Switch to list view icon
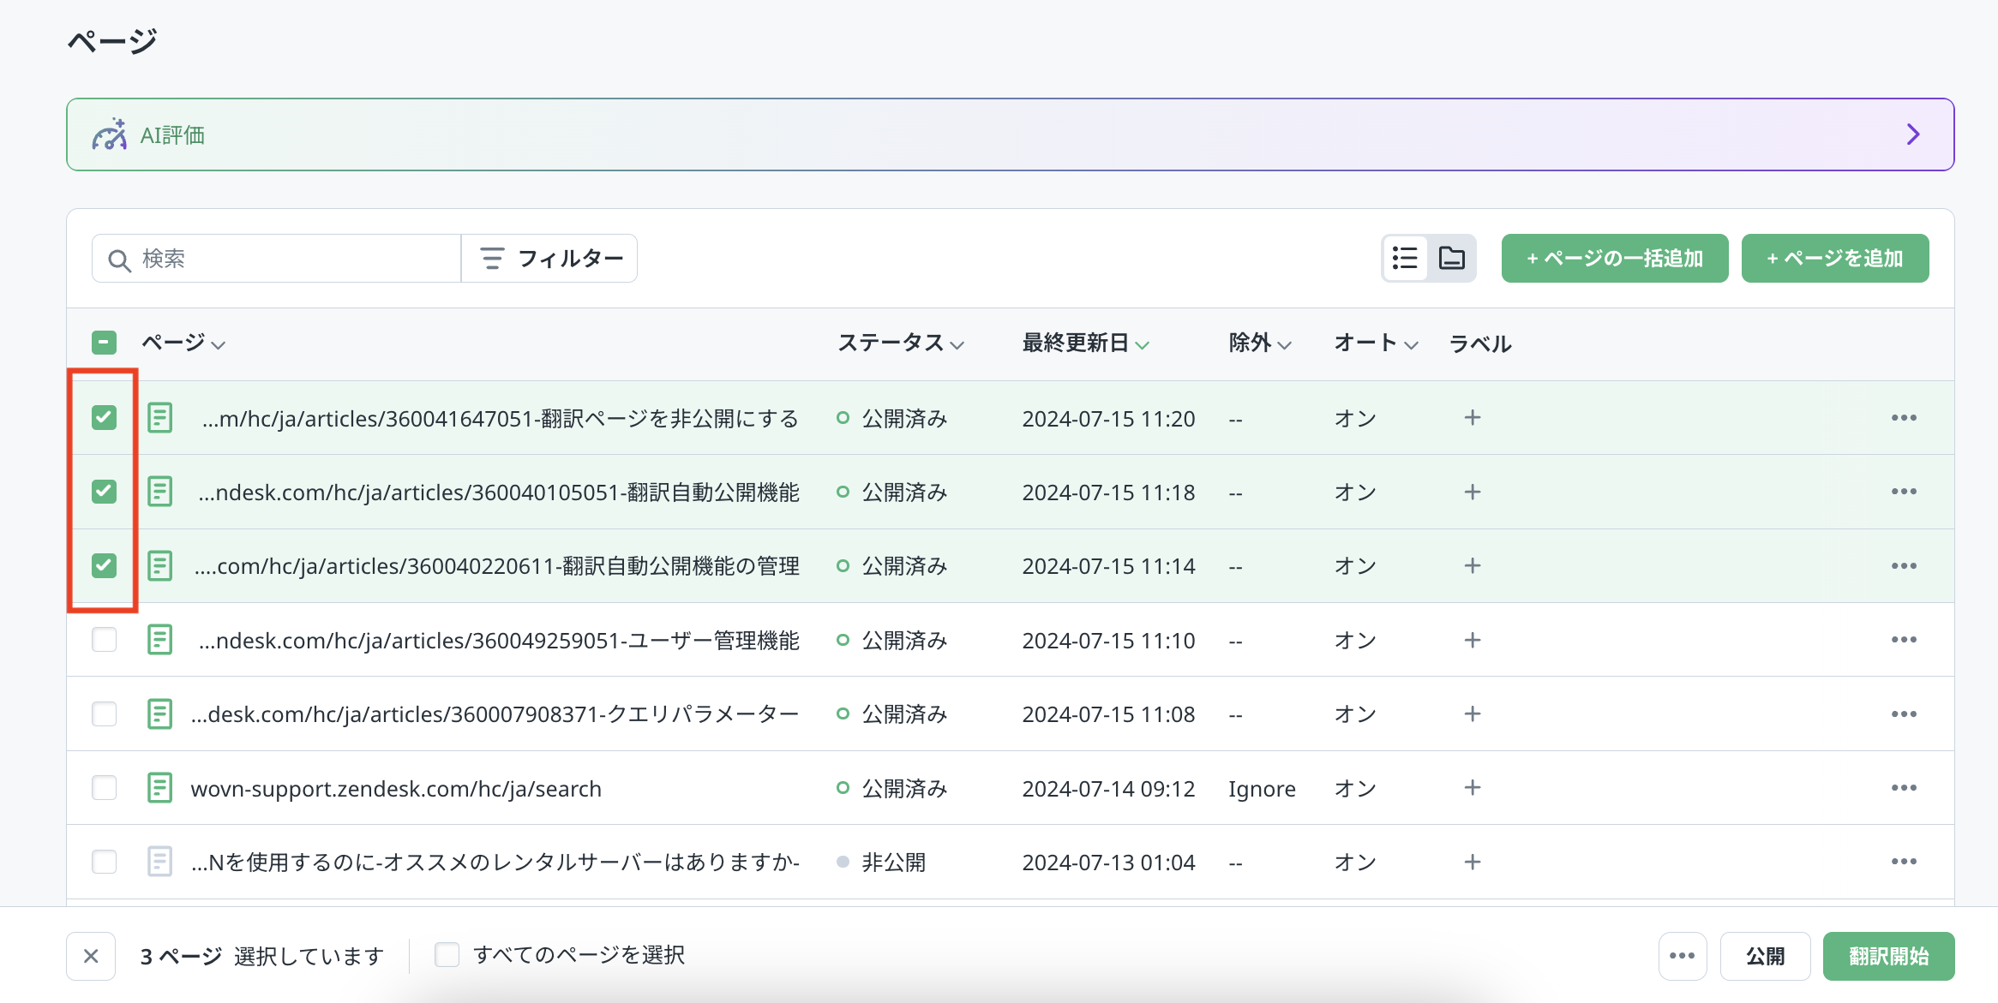This screenshot has height=1003, width=1998. tap(1405, 258)
